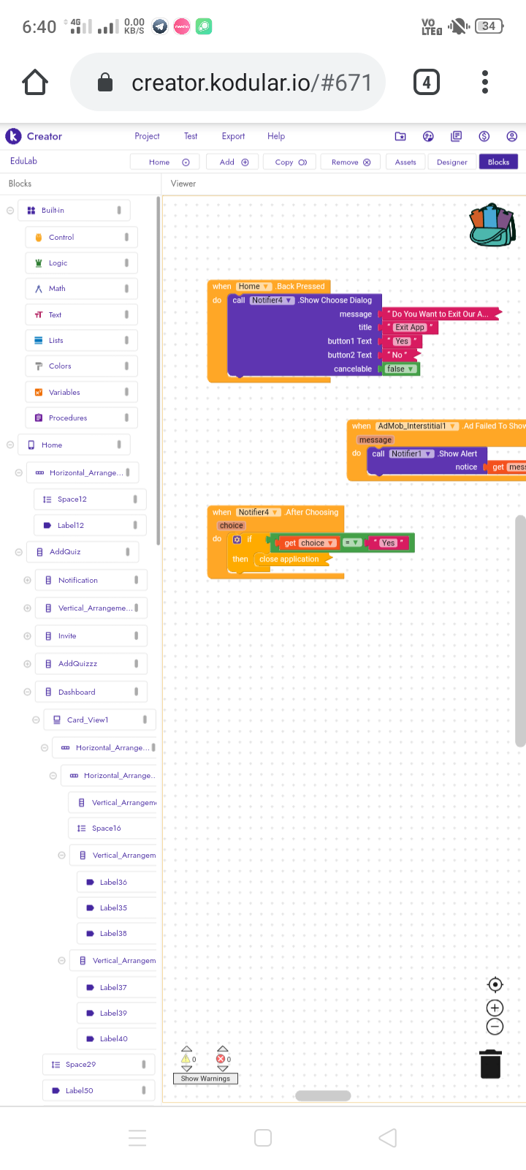Open the theme palette icon
Viewport: 526px width, 1170px height.
click(x=429, y=136)
